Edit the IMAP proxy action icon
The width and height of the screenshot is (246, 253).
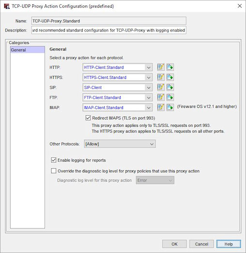pos(161,107)
